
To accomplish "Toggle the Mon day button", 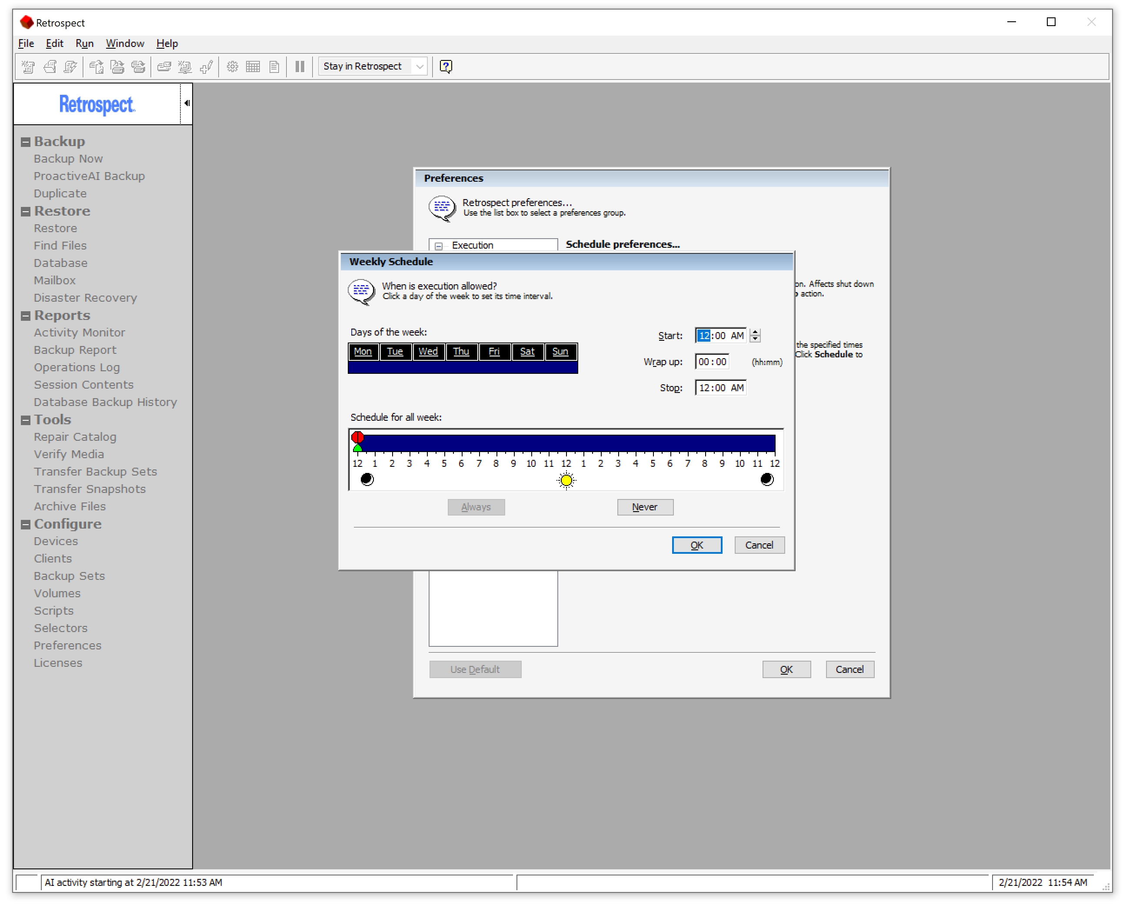I will point(363,352).
